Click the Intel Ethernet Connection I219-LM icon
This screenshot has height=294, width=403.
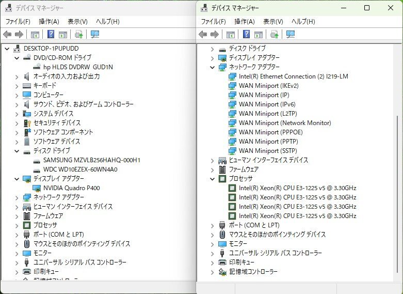pyautogui.click(x=232, y=76)
